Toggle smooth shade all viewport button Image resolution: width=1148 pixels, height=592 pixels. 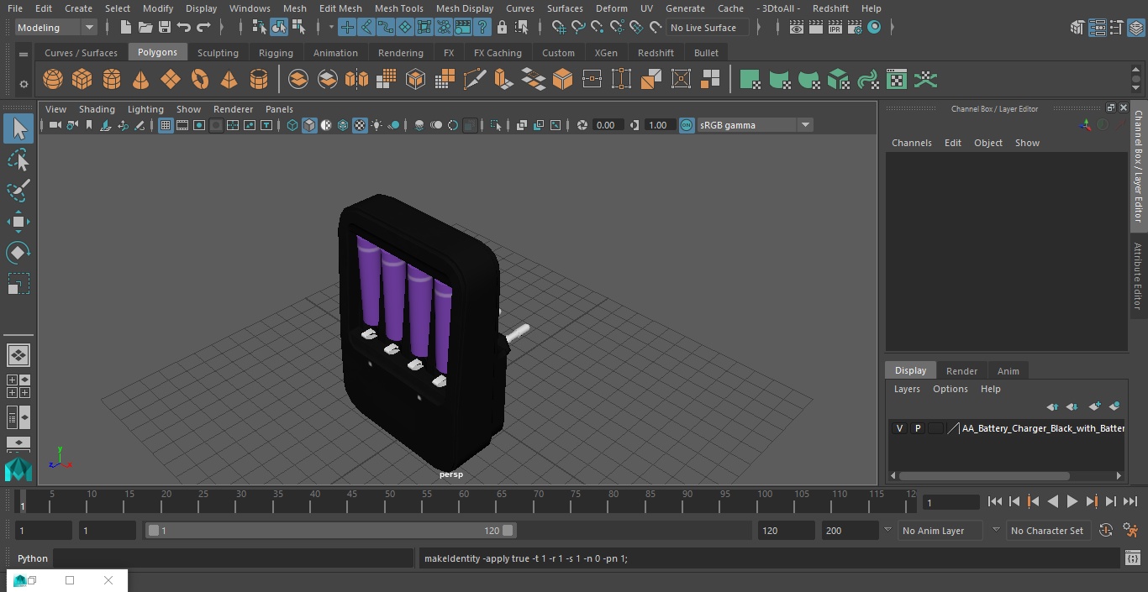tap(309, 125)
